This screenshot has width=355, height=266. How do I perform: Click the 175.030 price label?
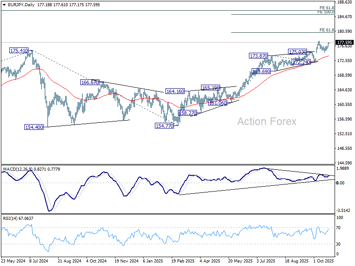pyautogui.click(x=297, y=52)
